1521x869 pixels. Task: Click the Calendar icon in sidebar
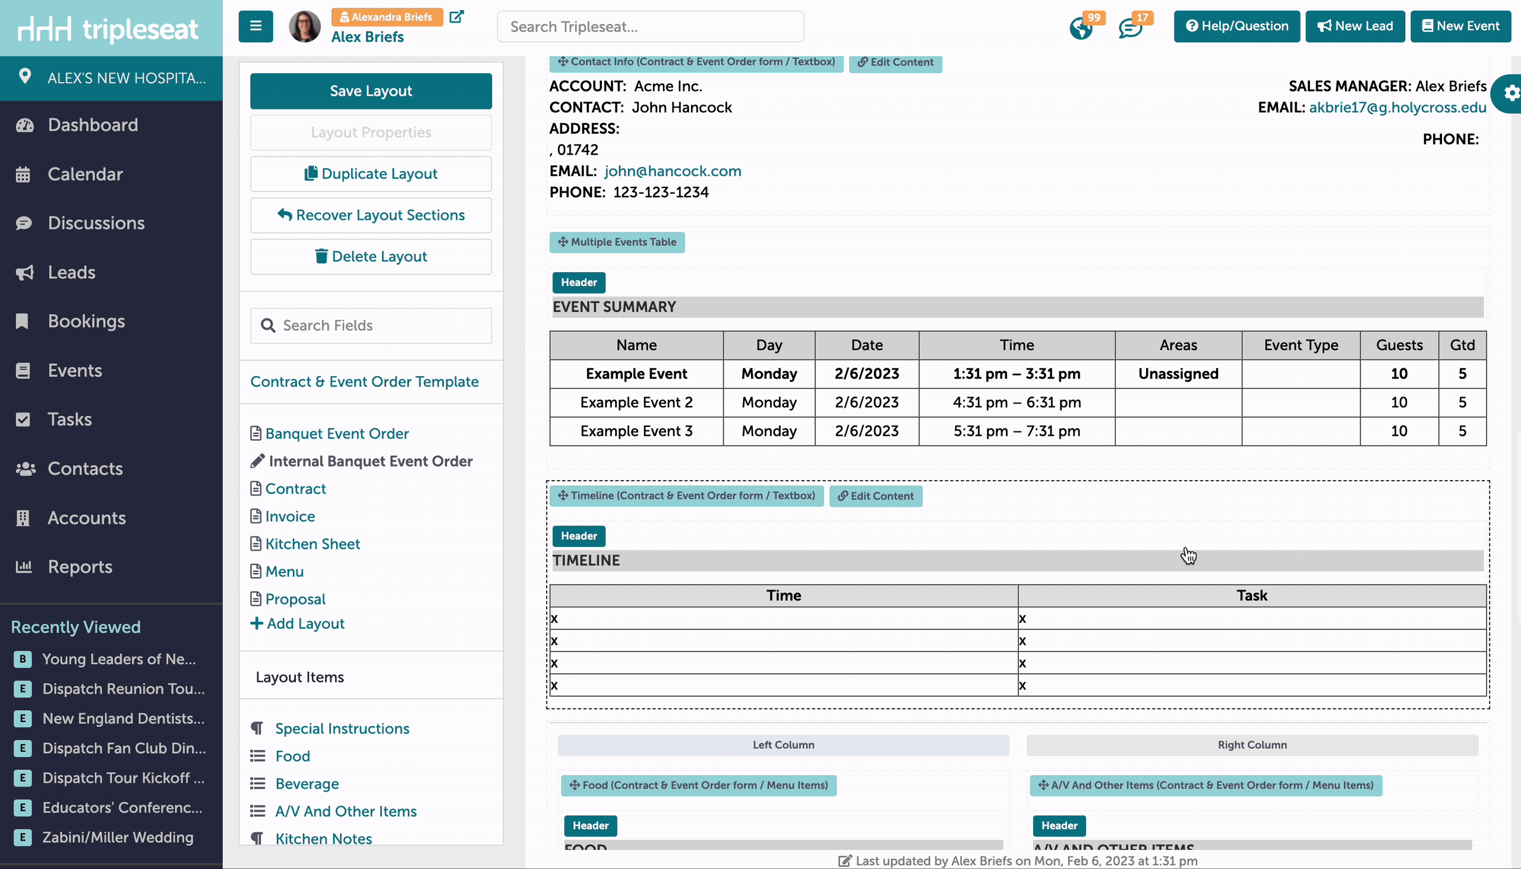point(23,174)
